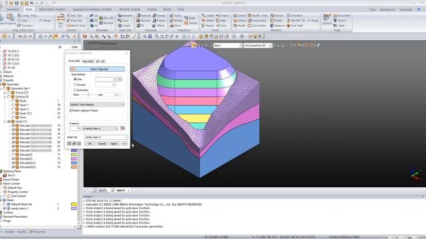The height and width of the screenshot is (239, 426).
Task: Open the Default Tetra Mesher dropdown
Action: pyautogui.click(x=97, y=104)
